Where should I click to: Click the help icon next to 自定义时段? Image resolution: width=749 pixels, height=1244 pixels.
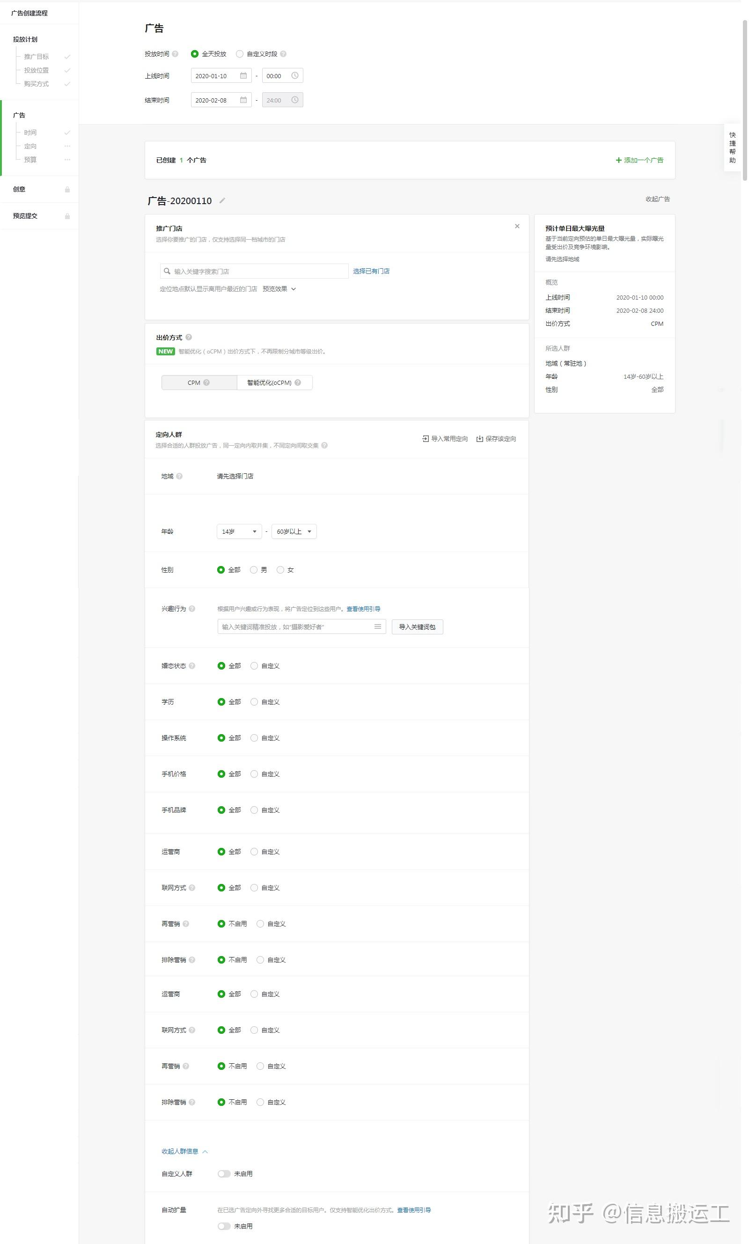(283, 54)
